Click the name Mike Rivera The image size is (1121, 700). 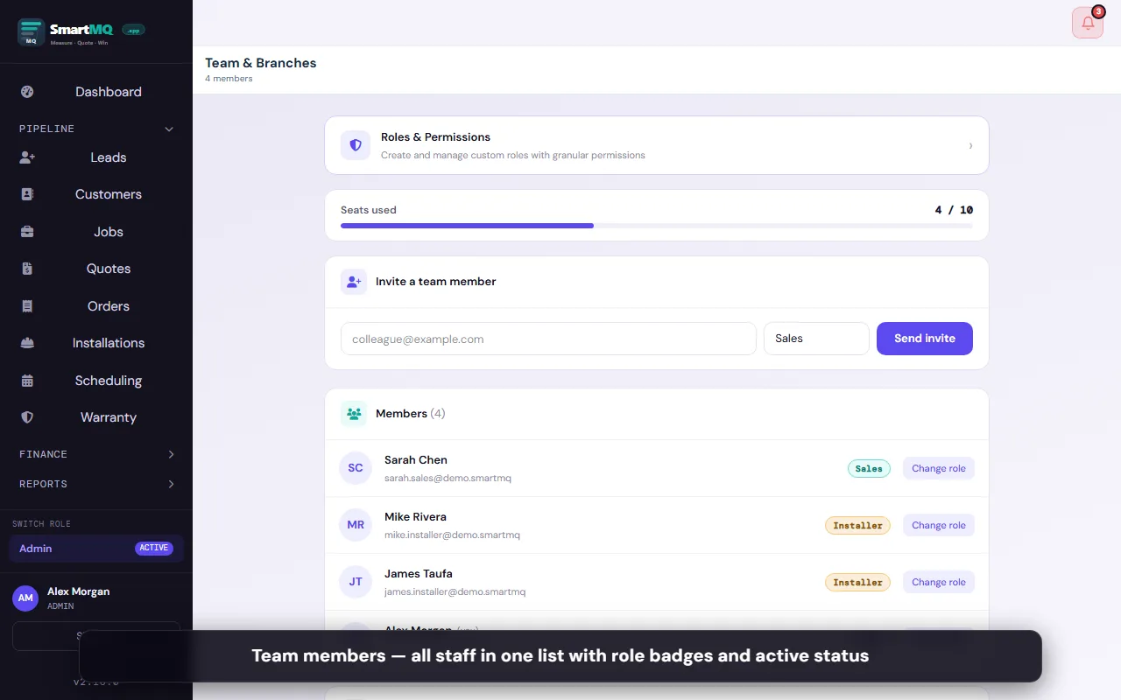(x=415, y=517)
